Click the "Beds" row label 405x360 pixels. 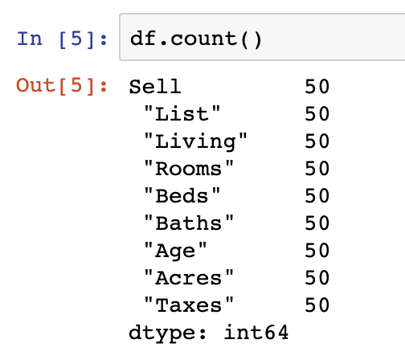point(182,195)
